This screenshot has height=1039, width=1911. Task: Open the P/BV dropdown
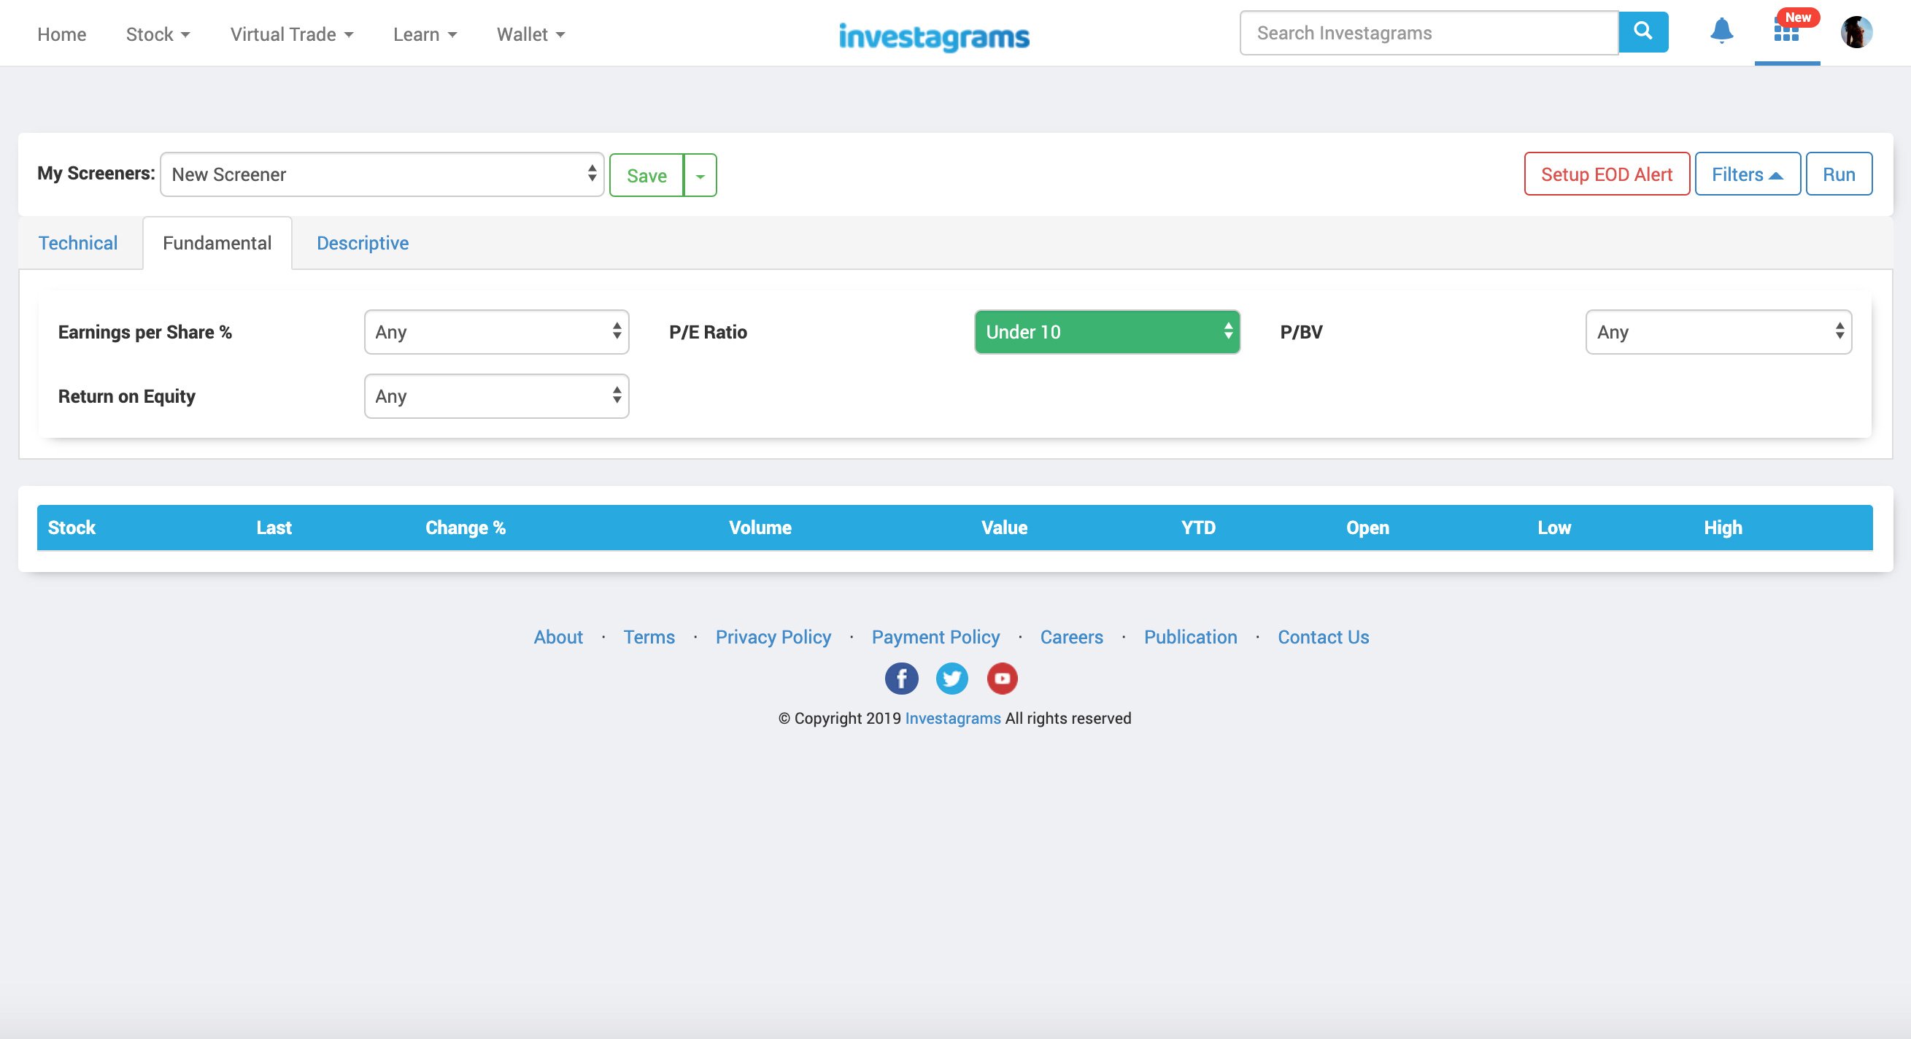point(1718,332)
